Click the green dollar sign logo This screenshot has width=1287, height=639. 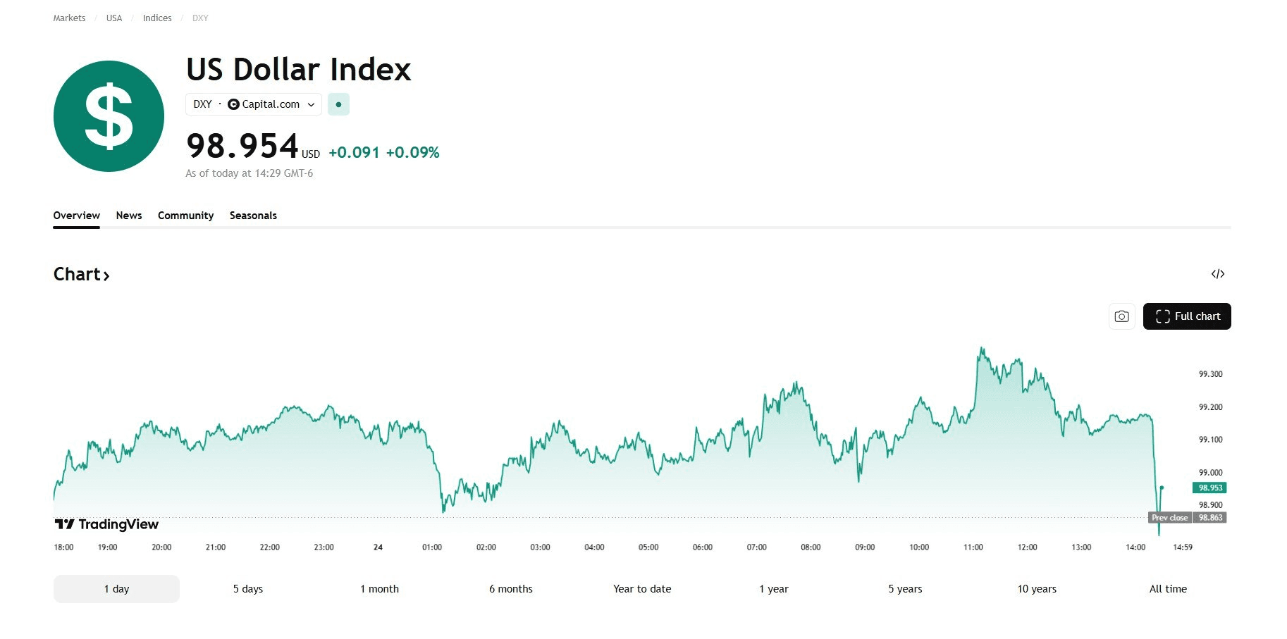click(109, 116)
